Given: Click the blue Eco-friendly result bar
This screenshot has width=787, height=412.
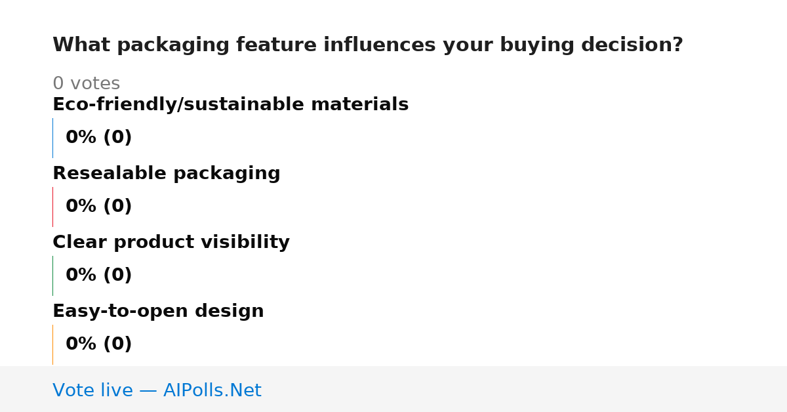Looking at the screenshot, I should (52, 138).
